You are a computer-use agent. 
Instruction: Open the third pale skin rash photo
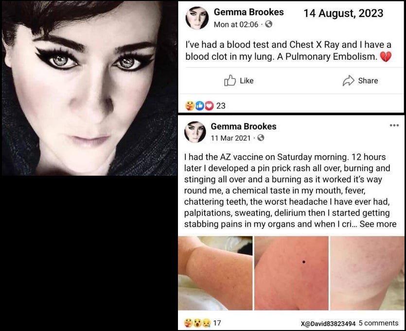click(367, 273)
